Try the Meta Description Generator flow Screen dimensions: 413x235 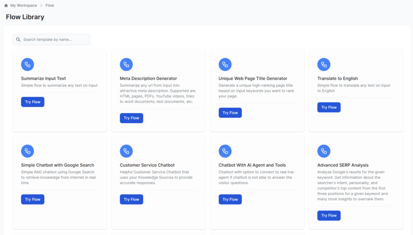tap(131, 118)
